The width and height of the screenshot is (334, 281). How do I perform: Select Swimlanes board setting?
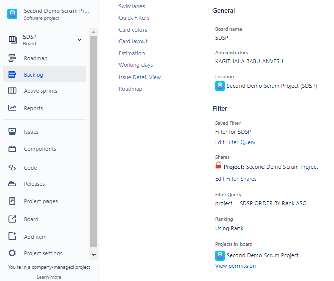(x=132, y=6)
